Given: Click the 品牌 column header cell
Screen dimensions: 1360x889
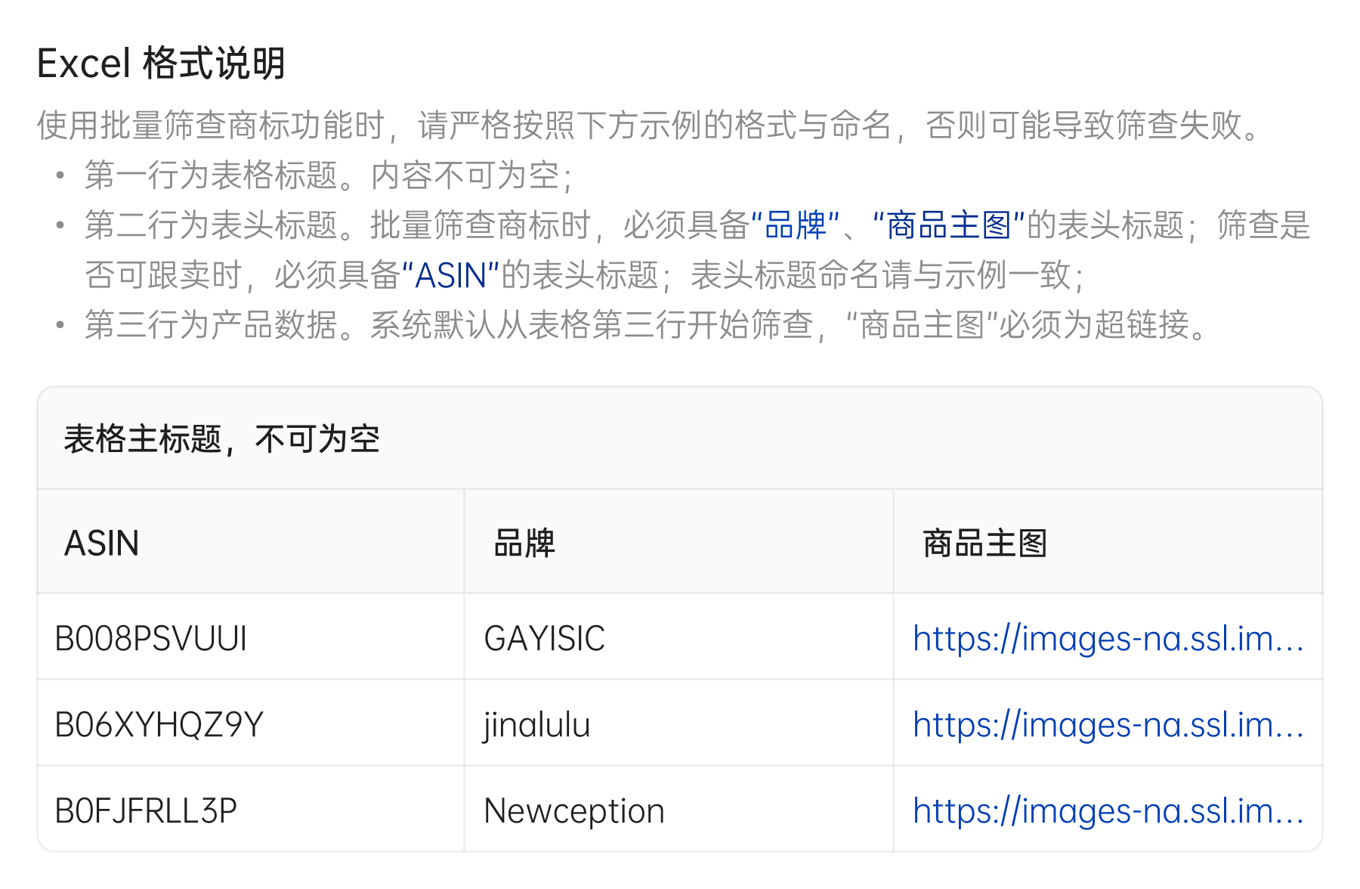Looking at the screenshot, I should coord(524,544).
